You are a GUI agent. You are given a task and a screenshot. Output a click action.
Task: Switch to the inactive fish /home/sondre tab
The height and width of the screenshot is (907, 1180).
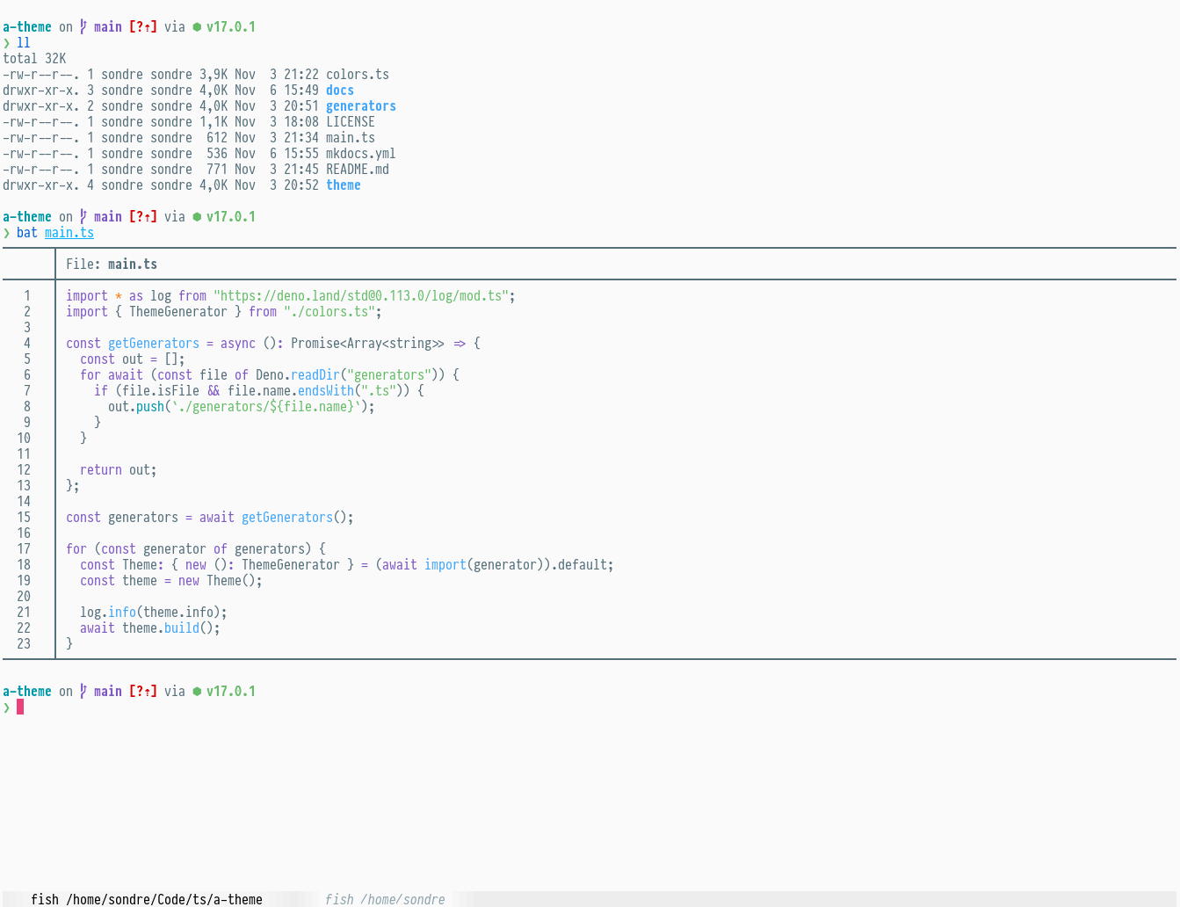[384, 899]
